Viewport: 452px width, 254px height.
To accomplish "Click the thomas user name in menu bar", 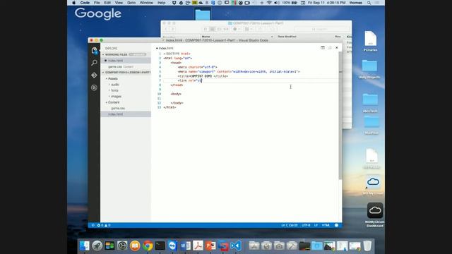I will [355, 3].
